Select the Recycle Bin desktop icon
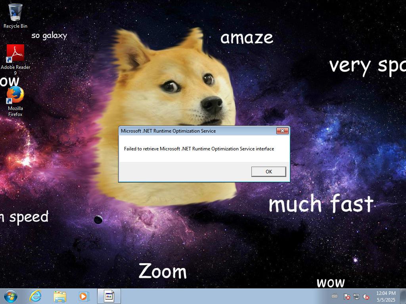Viewport: 406px width, 304px height. (x=15, y=13)
